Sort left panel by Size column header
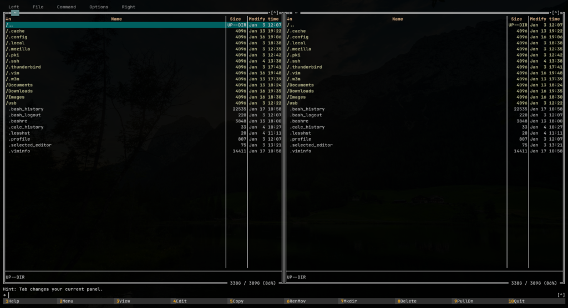This screenshot has width=568, height=308. click(235, 19)
